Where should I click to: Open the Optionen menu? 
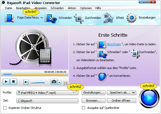[x=86, y=8]
